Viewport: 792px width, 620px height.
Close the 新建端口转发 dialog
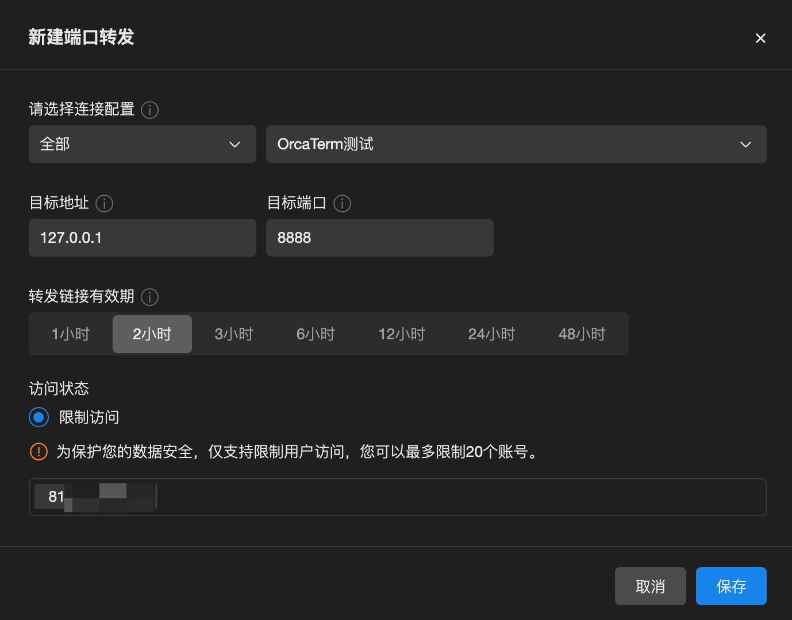point(760,38)
